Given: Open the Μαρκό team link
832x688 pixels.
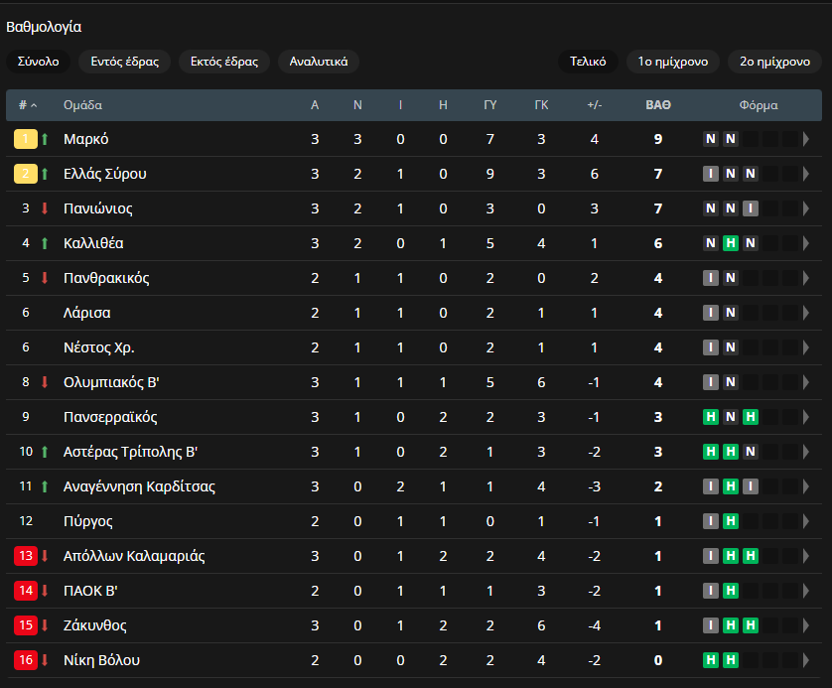Looking at the screenshot, I should (86, 139).
